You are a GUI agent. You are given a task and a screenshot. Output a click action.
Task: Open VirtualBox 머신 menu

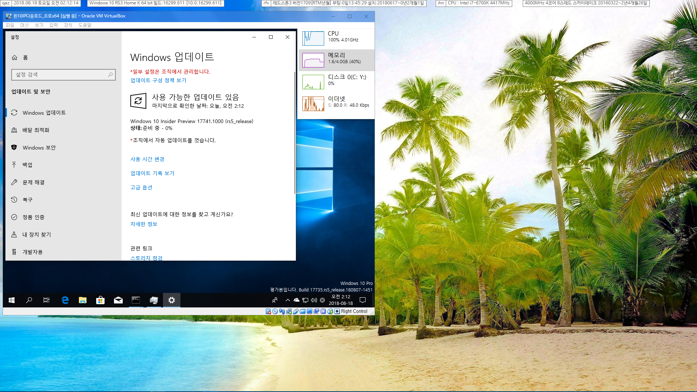coord(24,25)
